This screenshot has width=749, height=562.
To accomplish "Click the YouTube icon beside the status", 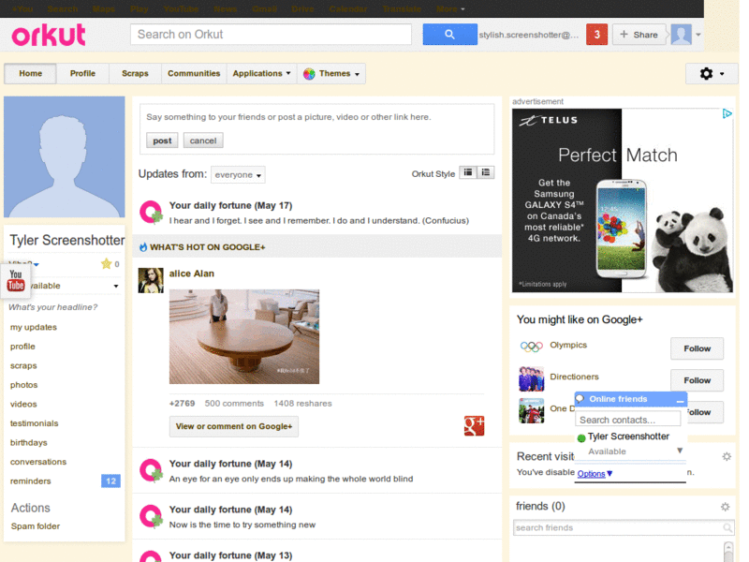I will pyautogui.click(x=16, y=280).
